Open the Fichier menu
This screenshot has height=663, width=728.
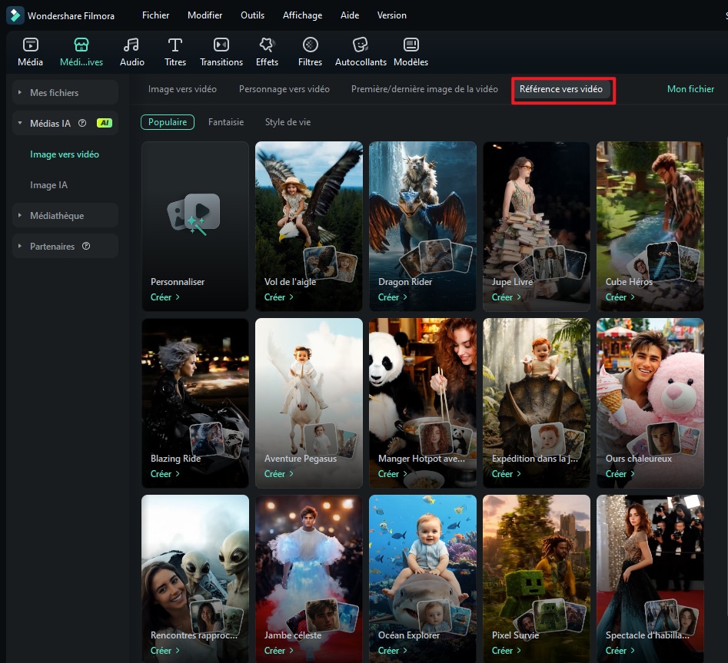(155, 15)
